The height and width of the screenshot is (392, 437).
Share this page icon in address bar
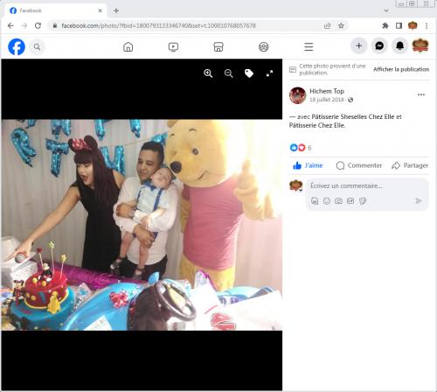(328, 25)
